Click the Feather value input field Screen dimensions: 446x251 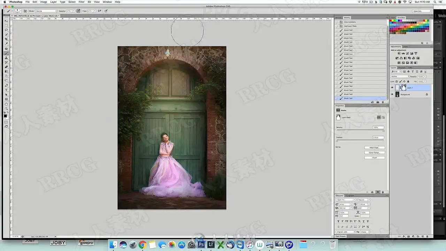click(378, 137)
